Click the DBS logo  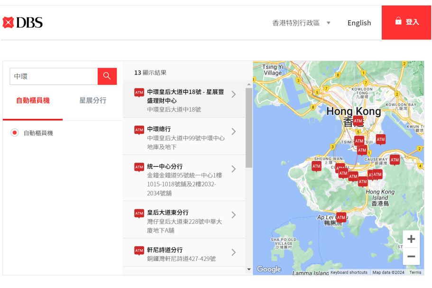pos(23,22)
